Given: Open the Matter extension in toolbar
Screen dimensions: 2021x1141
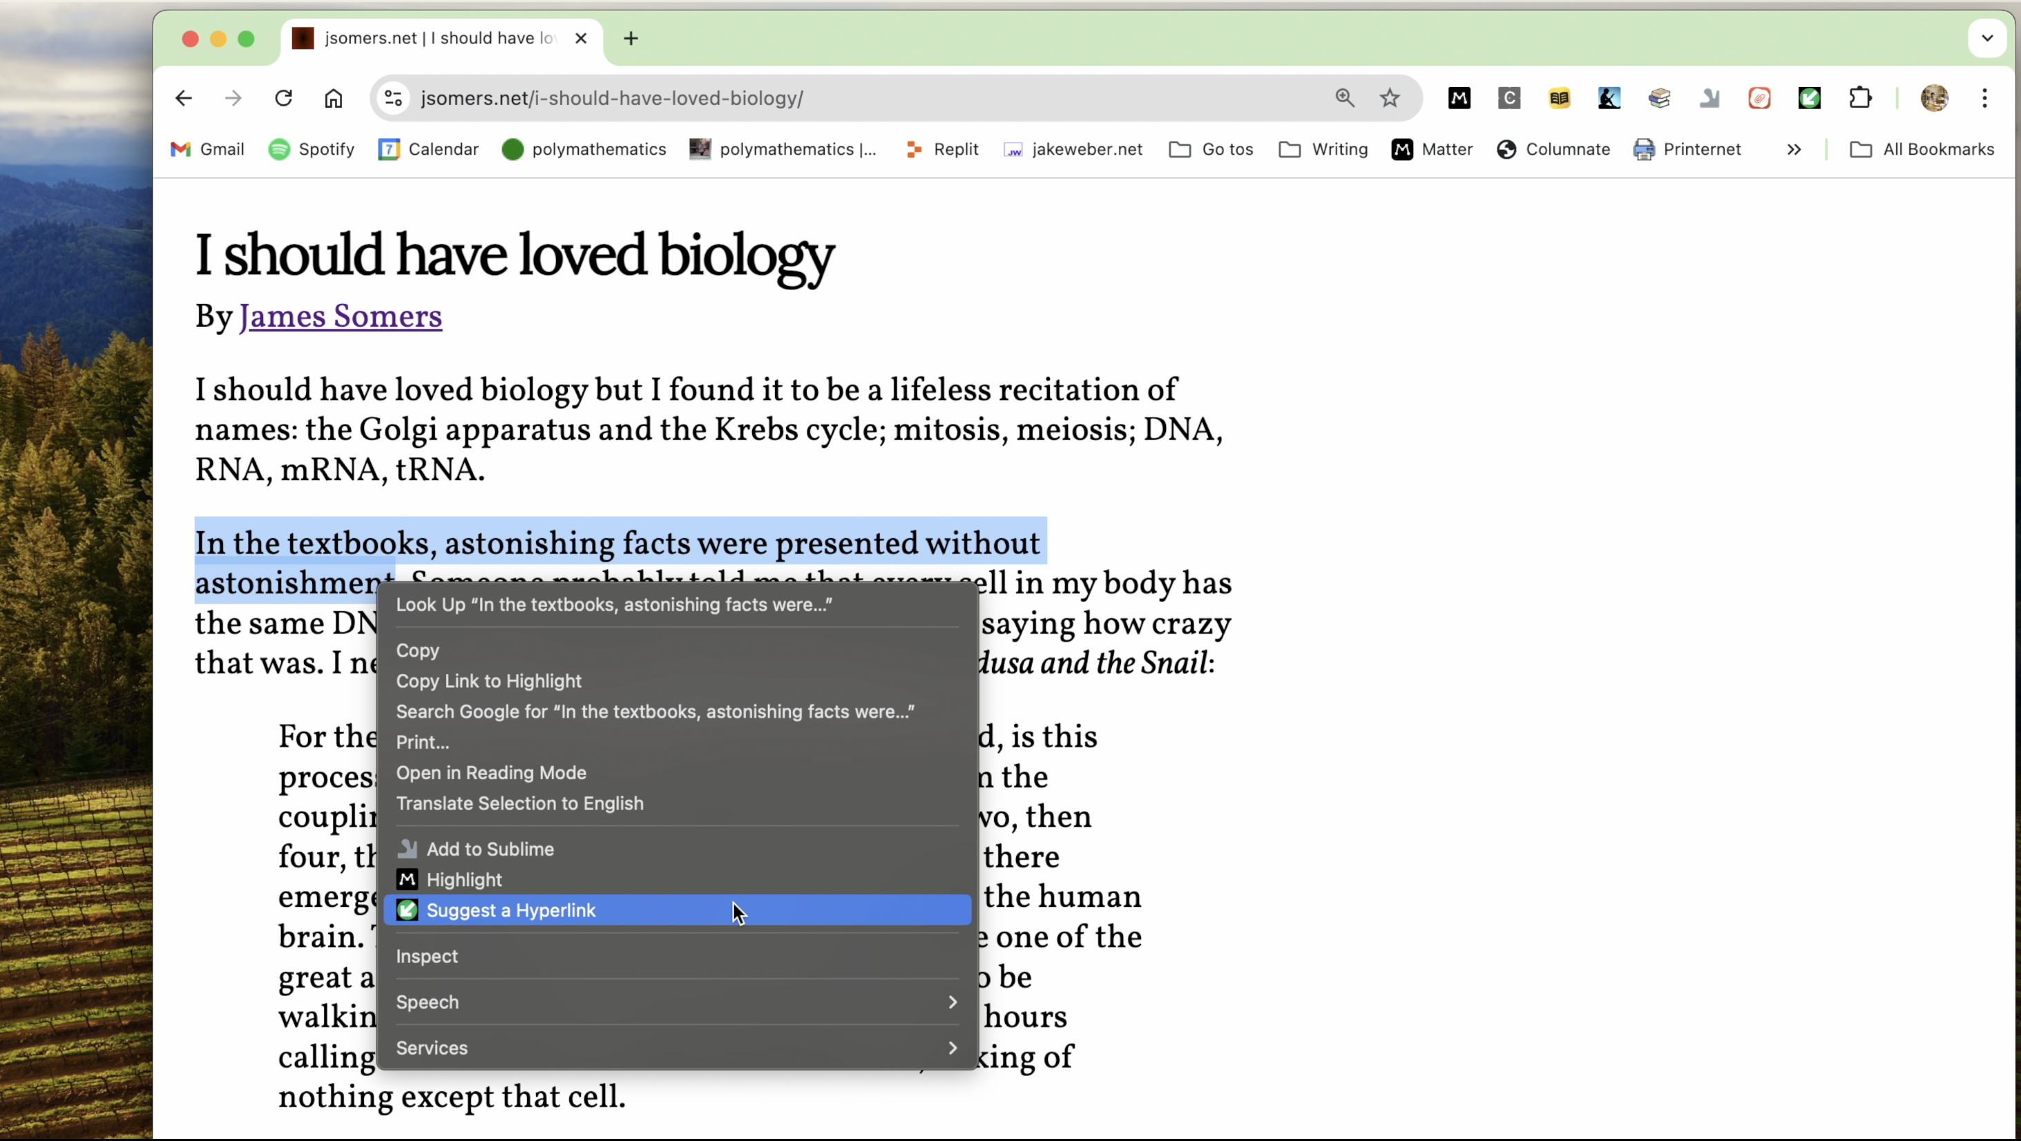Looking at the screenshot, I should point(1459,98).
